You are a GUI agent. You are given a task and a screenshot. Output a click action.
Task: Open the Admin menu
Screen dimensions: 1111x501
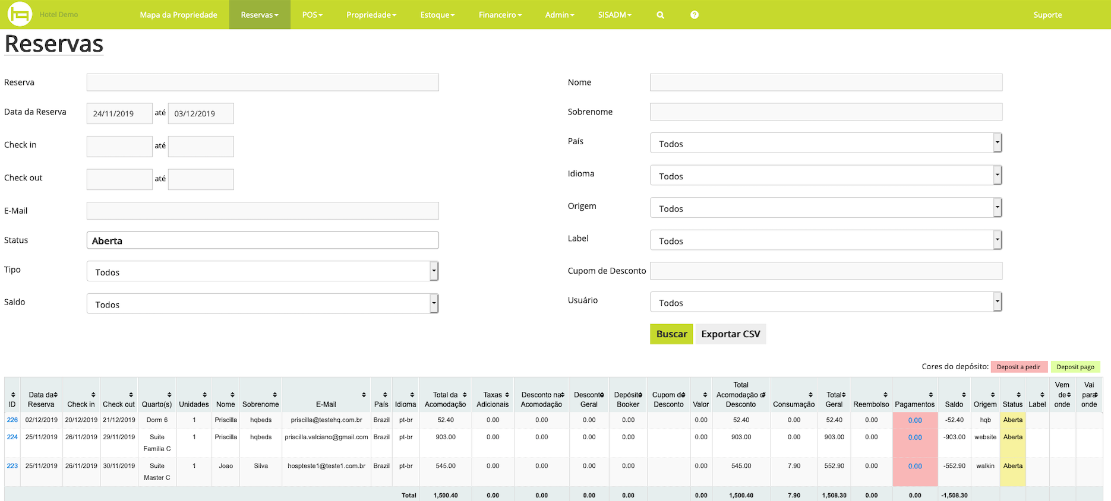560,15
